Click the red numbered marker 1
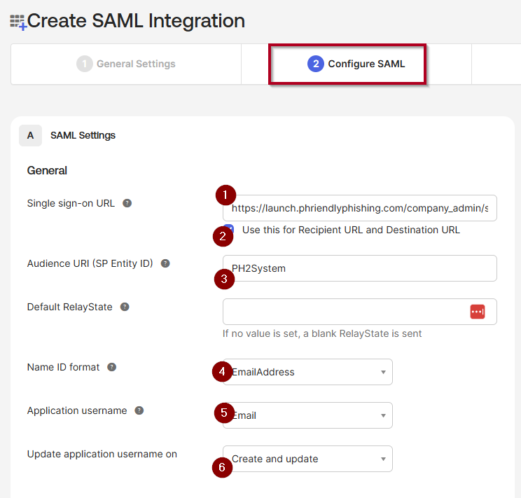Screen dimensions: 521x498 click(x=225, y=194)
